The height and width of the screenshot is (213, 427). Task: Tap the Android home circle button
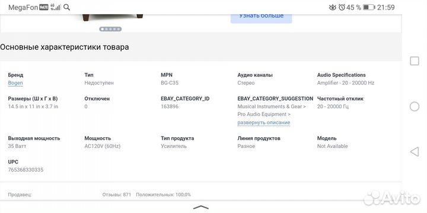tap(415, 106)
